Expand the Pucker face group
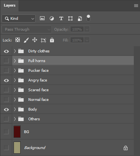The image size is (140, 156). coord(15,71)
